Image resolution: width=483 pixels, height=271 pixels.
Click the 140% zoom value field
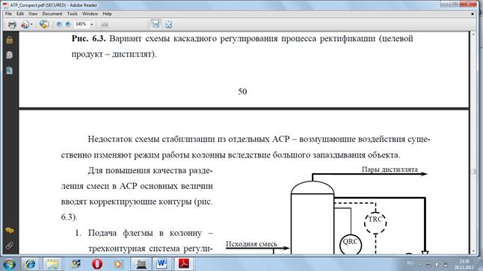point(81,25)
